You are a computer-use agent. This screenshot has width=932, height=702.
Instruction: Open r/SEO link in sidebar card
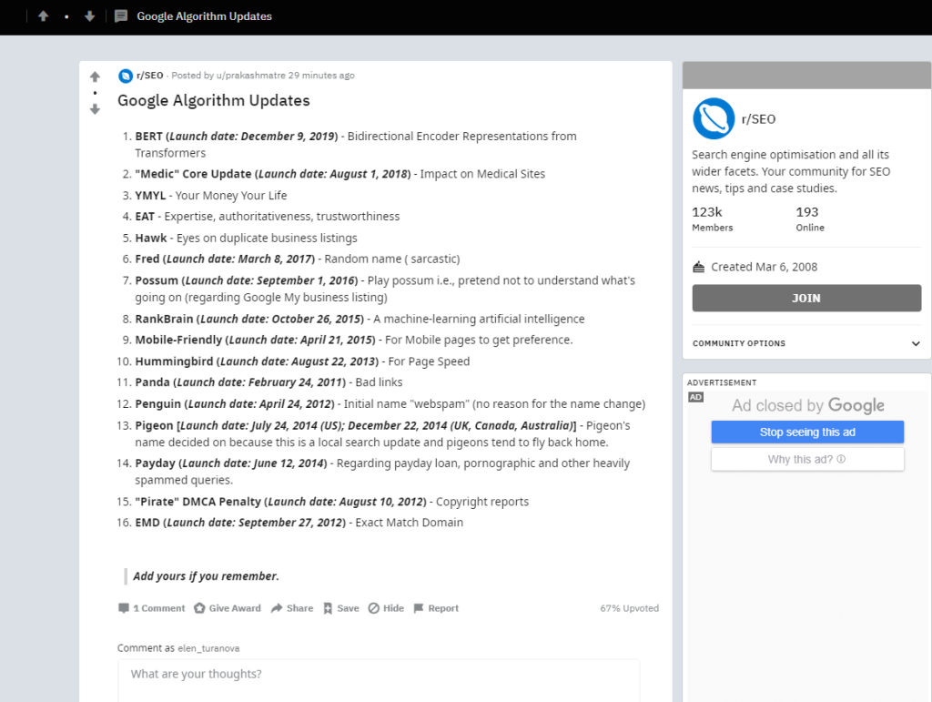click(x=759, y=118)
